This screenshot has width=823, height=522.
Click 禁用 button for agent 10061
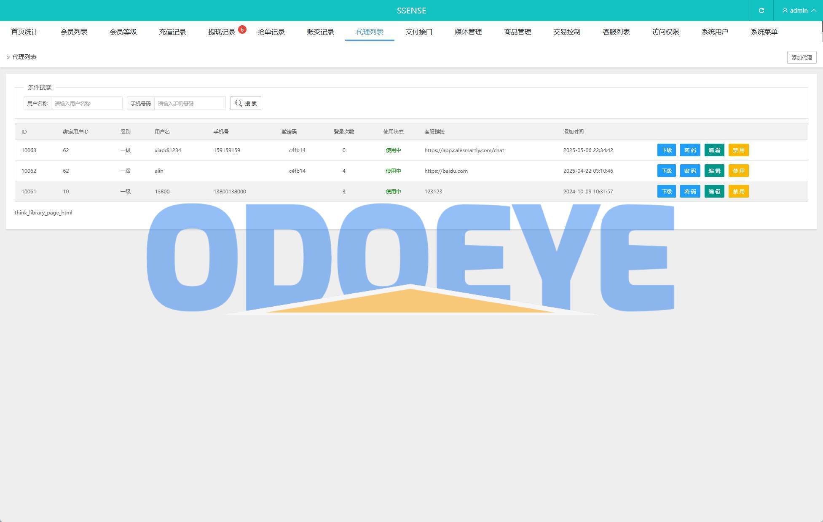click(x=738, y=191)
